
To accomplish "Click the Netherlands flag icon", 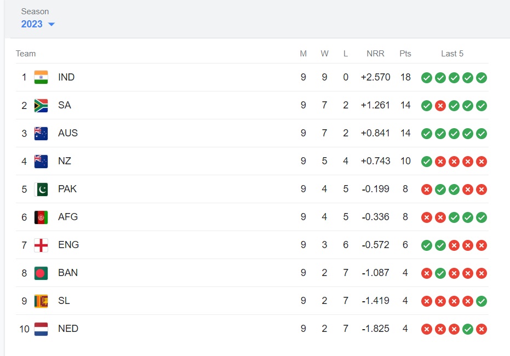I will 41,329.
